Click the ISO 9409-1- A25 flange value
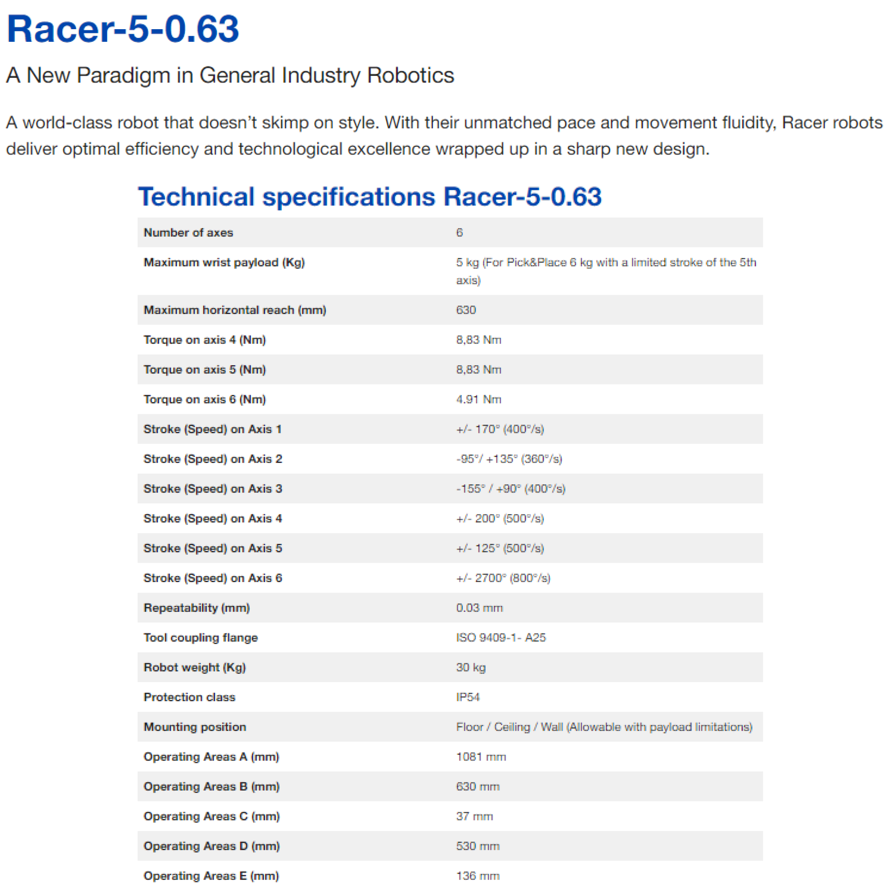This screenshot has width=895, height=887. (x=500, y=637)
